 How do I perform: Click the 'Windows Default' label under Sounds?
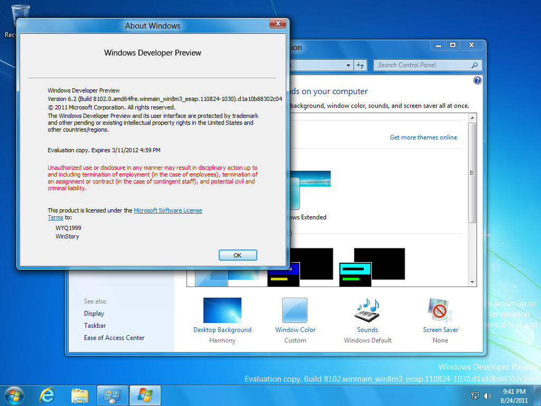pos(368,340)
